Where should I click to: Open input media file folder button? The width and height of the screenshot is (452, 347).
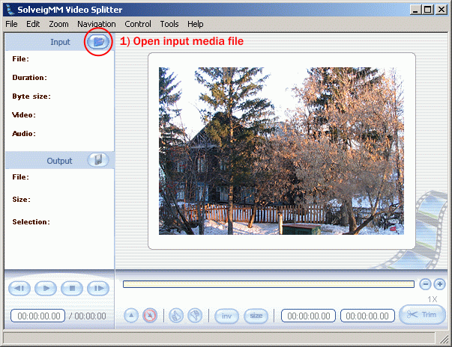point(98,42)
